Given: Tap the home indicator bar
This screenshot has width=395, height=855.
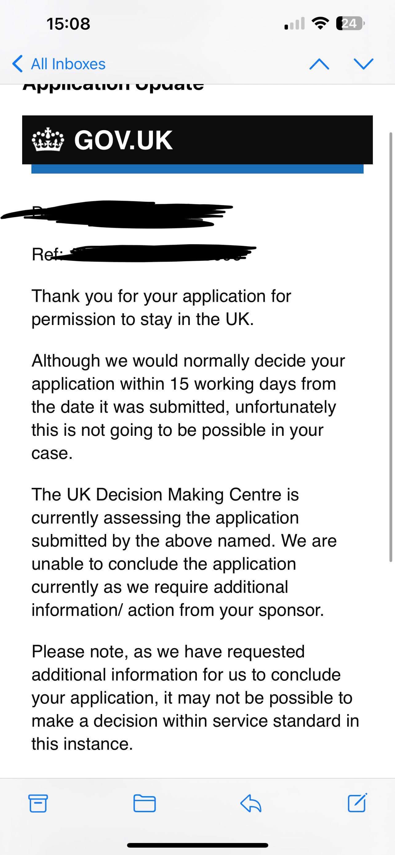Looking at the screenshot, I should pyautogui.click(x=197, y=845).
